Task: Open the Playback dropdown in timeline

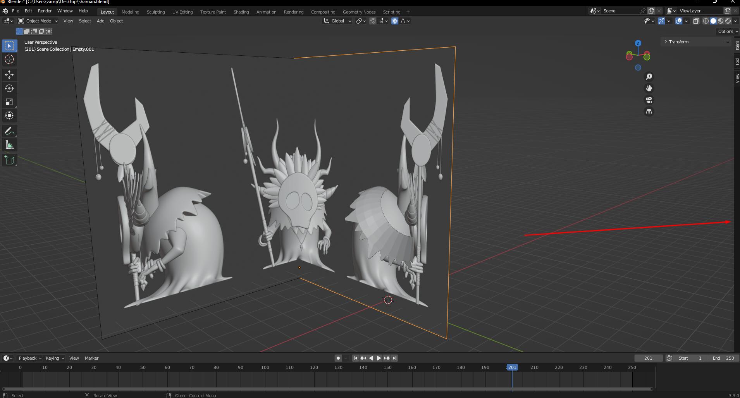Action: tap(30, 358)
